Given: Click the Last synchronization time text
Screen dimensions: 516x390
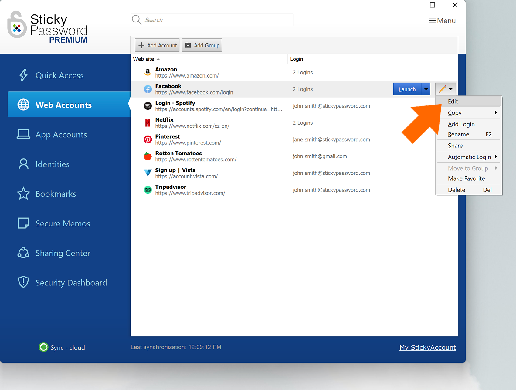Looking at the screenshot, I should tap(176, 347).
